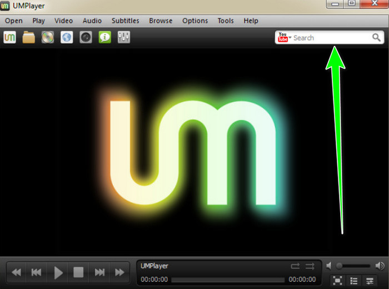Click the UMPlayer home logo toolbar icon

pyautogui.click(x=9, y=37)
